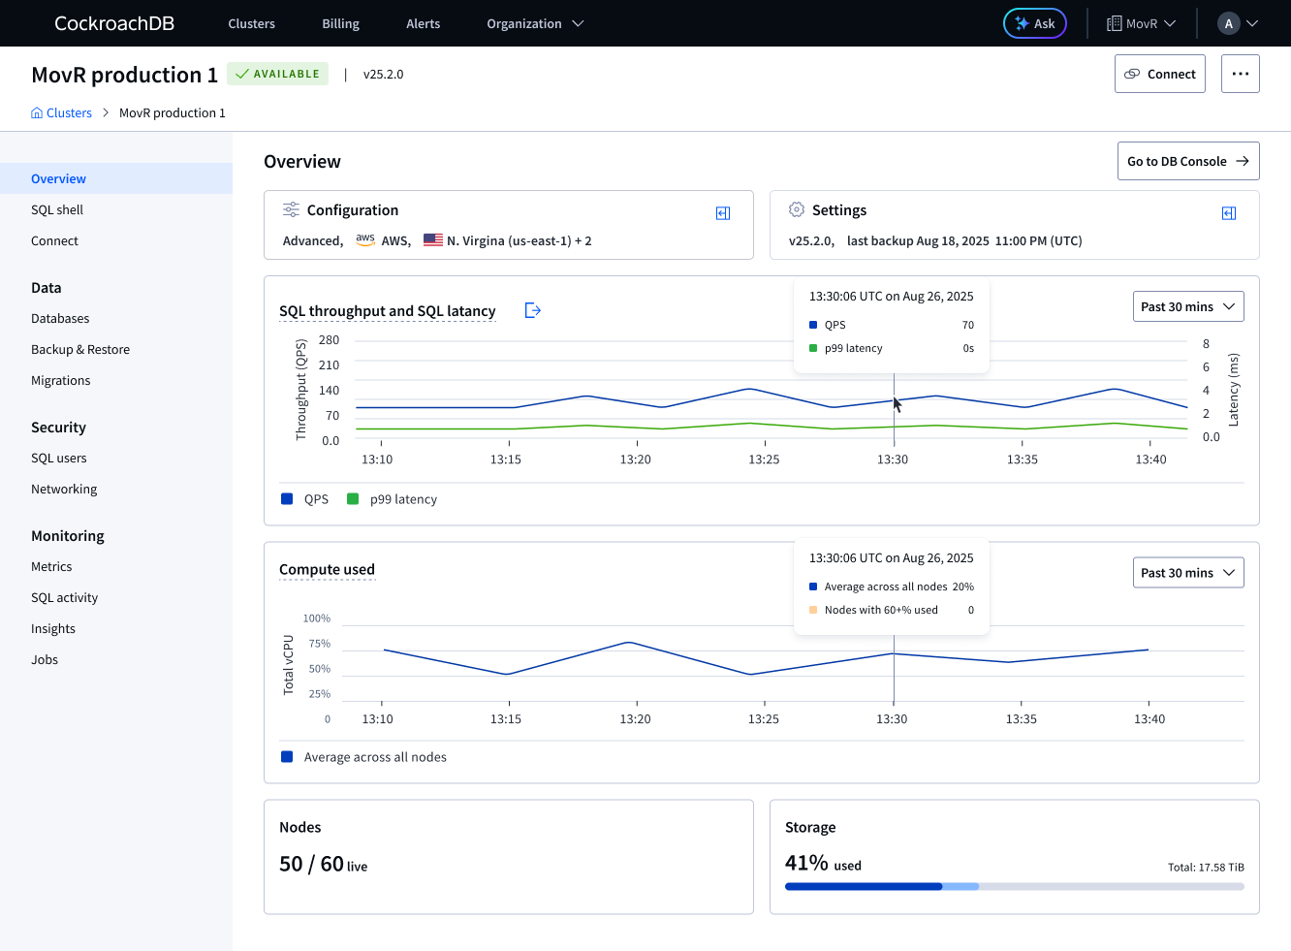Viewport: 1291px width, 951px height.
Task: Open the three-dots more actions menu
Action: (x=1240, y=74)
